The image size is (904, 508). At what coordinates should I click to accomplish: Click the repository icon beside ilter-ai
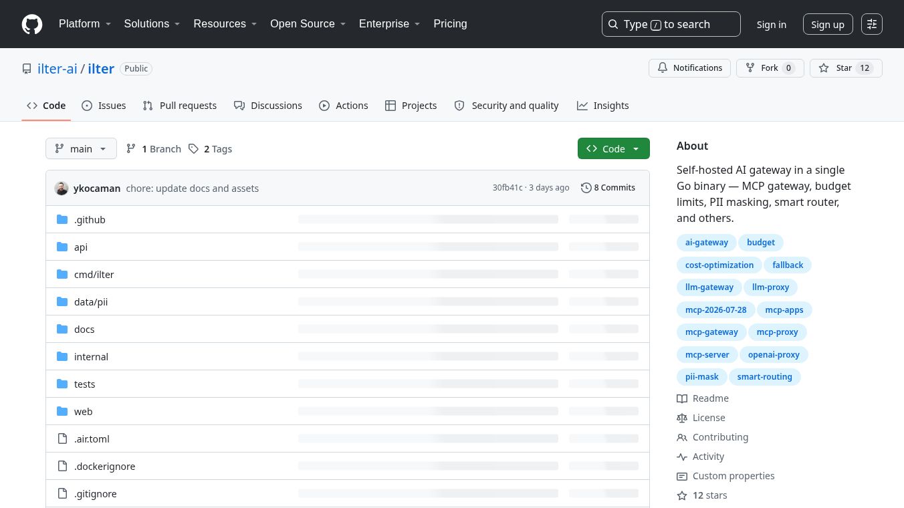[27, 69]
